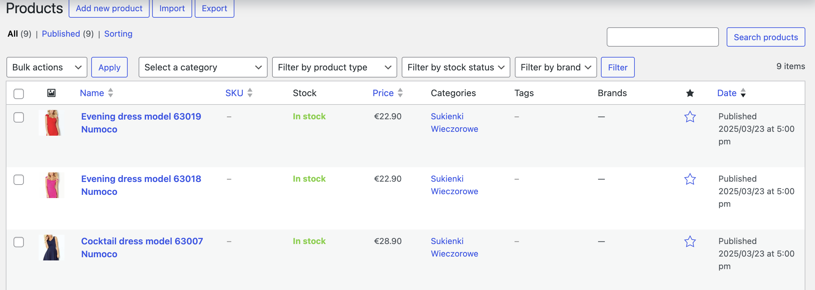Sort products by Price arrows
The height and width of the screenshot is (290, 815).
pyautogui.click(x=400, y=93)
